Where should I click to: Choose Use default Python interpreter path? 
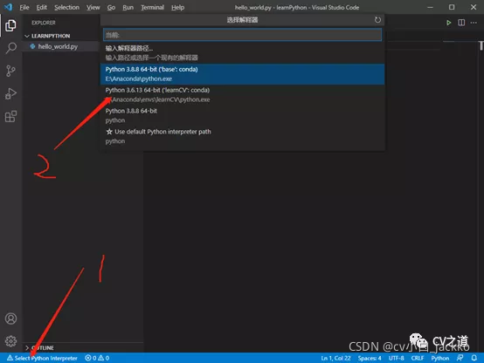pyautogui.click(x=242, y=136)
